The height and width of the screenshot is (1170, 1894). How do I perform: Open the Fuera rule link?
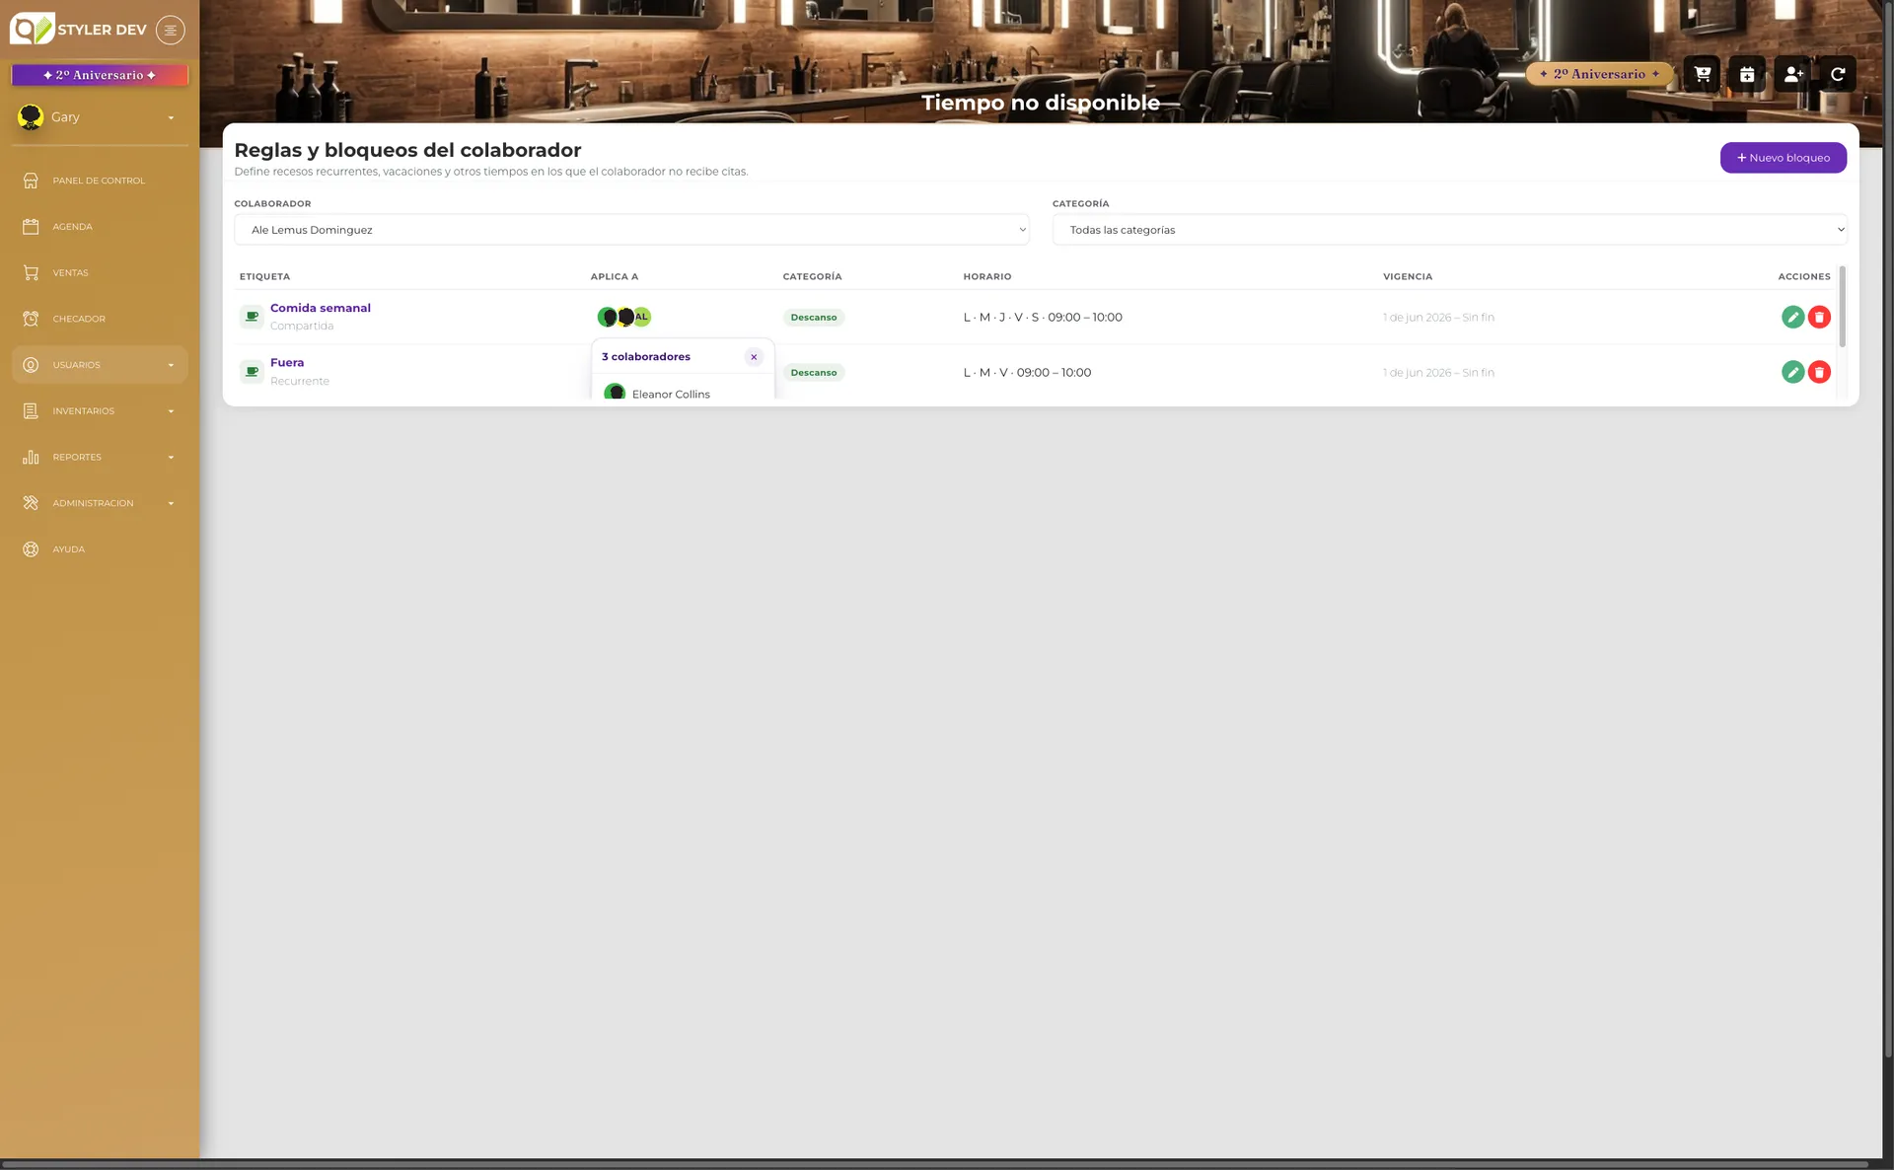(x=287, y=363)
